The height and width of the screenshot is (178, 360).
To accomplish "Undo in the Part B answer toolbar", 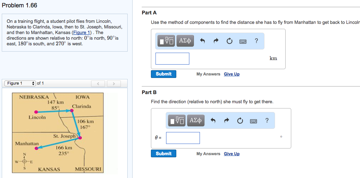I will click(213, 121).
